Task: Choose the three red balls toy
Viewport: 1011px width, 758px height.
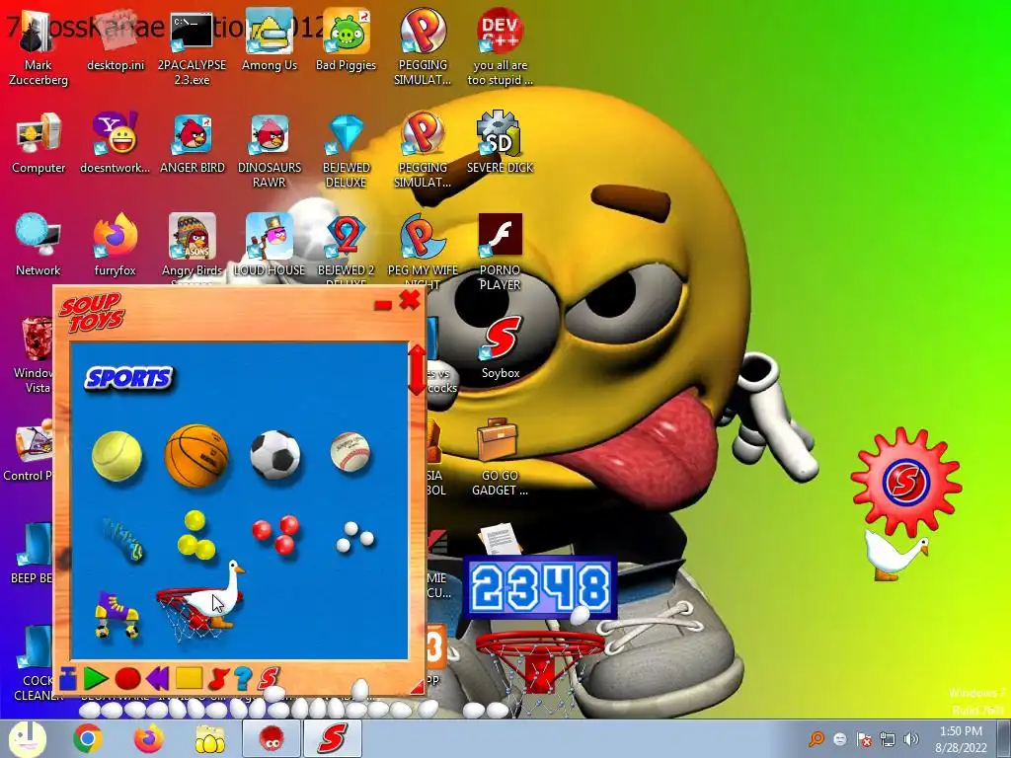Action: pos(276,535)
